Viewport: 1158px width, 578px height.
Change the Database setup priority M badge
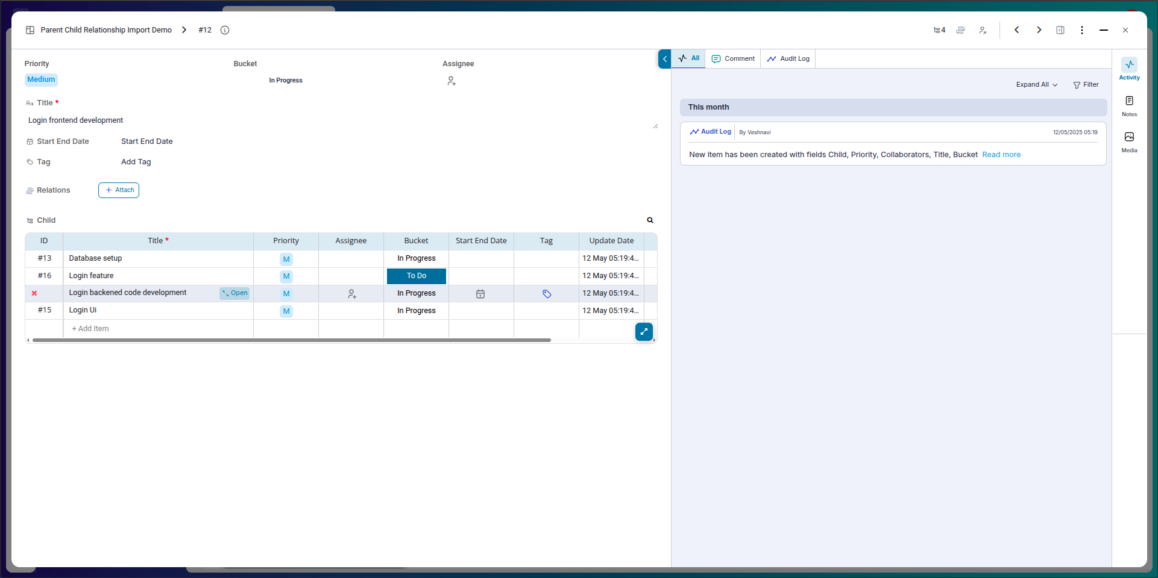click(x=286, y=259)
